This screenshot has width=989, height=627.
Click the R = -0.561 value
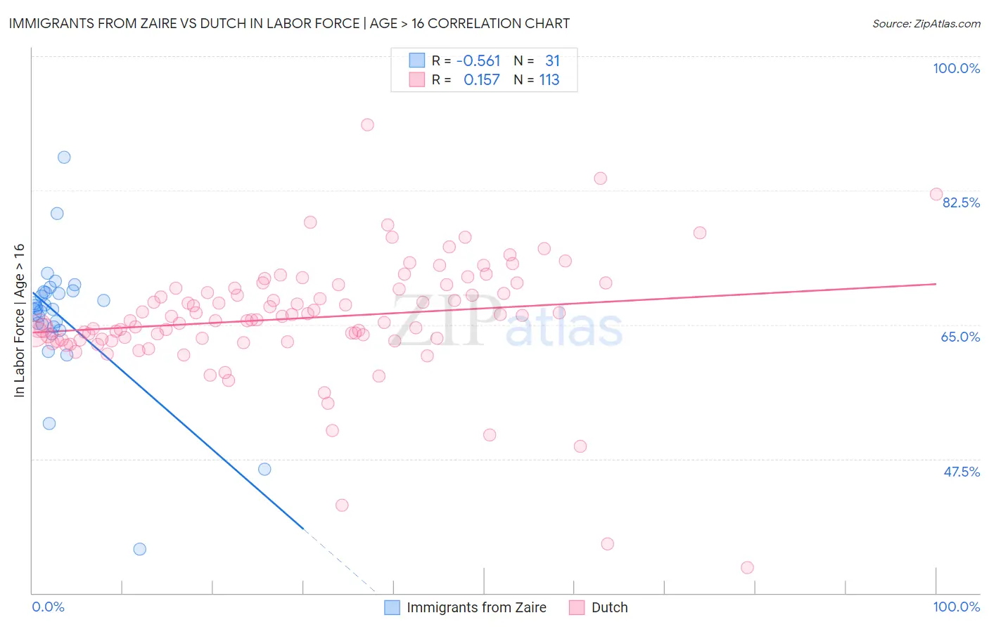[466, 60]
